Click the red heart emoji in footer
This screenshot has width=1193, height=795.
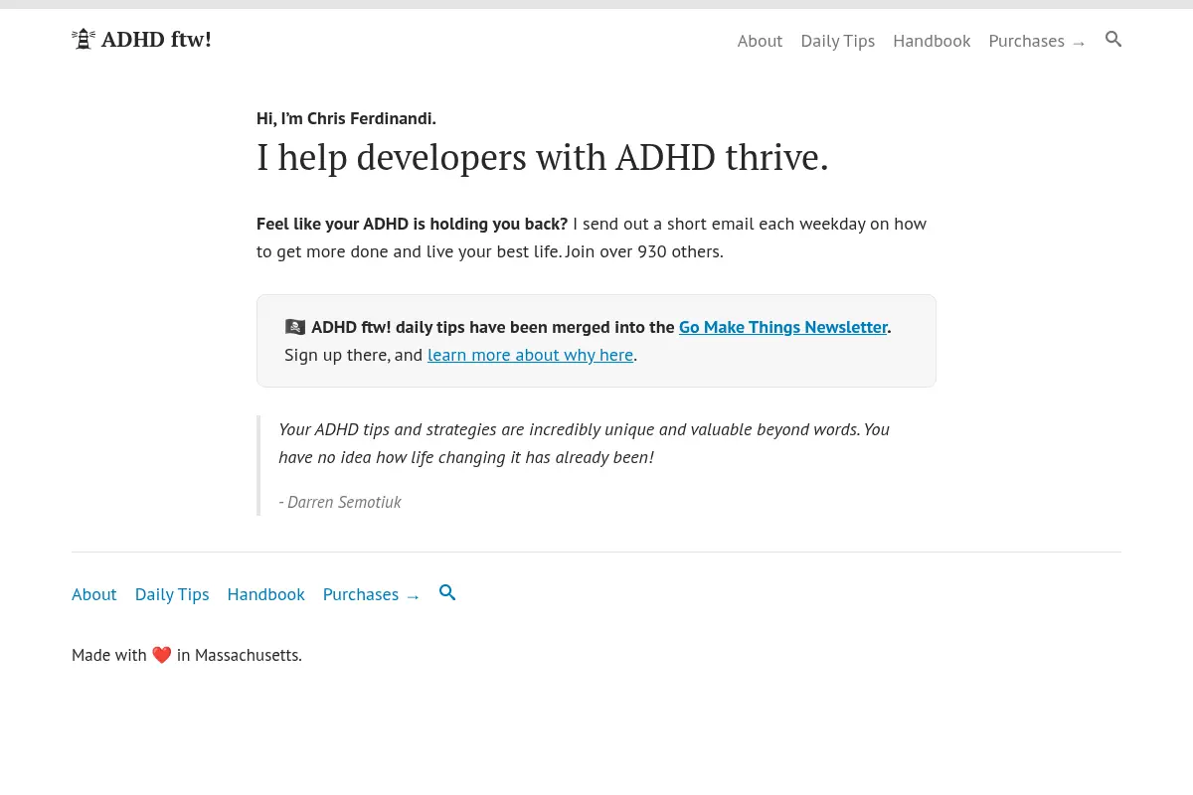coord(162,655)
